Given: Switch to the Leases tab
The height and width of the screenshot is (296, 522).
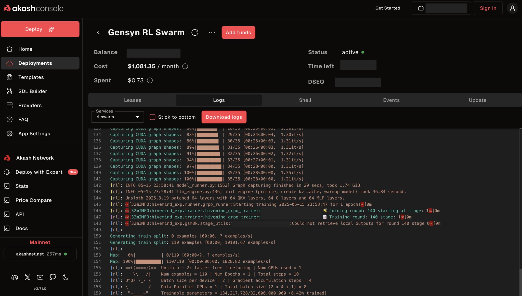Looking at the screenshot, I should point(133,100).
